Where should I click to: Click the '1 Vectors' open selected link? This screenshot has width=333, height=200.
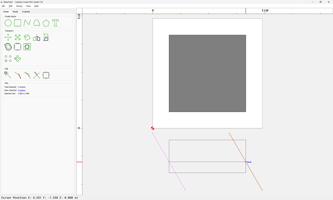coord(22,90)
